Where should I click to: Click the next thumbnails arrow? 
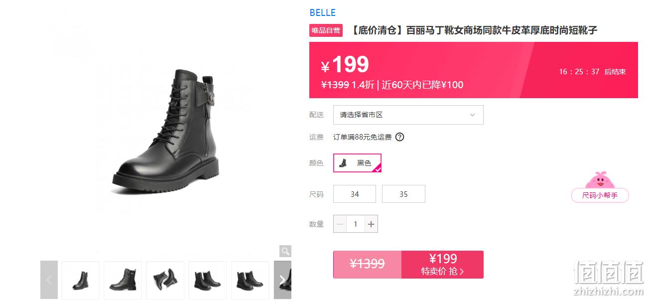282,280
